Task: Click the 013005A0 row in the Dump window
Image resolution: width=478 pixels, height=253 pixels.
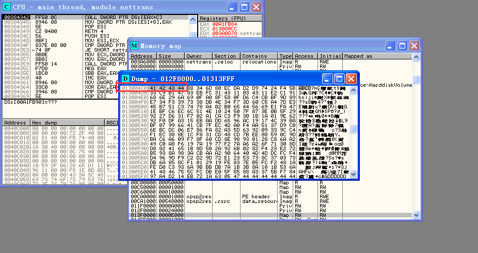Action: [x=234, y=153]
